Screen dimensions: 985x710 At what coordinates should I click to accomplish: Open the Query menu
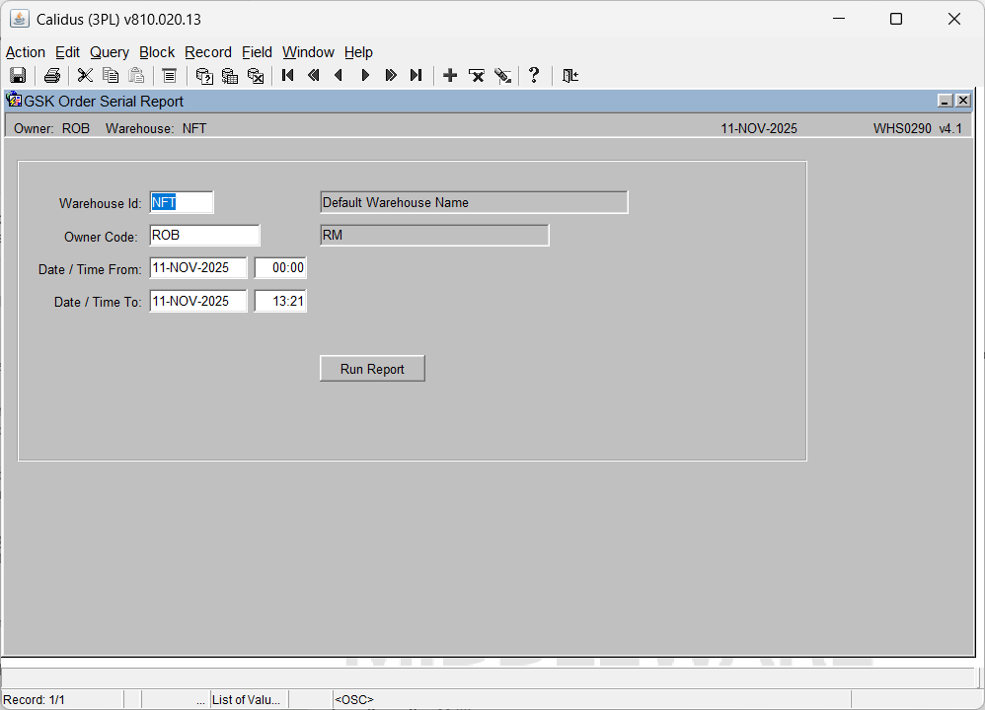pos(110,52)
